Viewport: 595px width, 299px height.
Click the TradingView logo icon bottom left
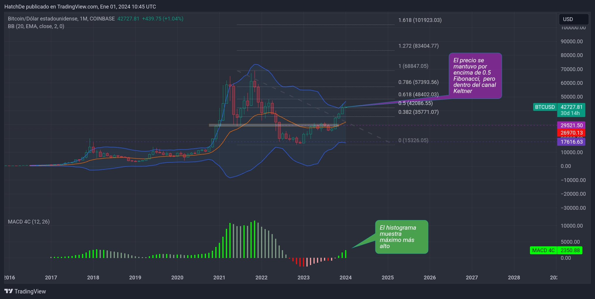coord(9,291)
